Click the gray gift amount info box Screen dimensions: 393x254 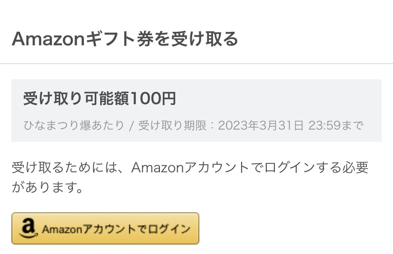(x=196, y=111)
